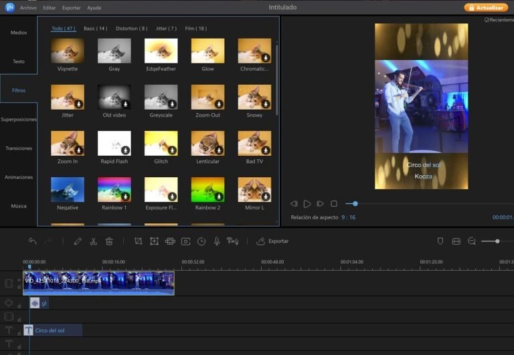Download the Rapid Flash filter
Image resolution: width=514 pixels, height=355 pixels.
125,150
